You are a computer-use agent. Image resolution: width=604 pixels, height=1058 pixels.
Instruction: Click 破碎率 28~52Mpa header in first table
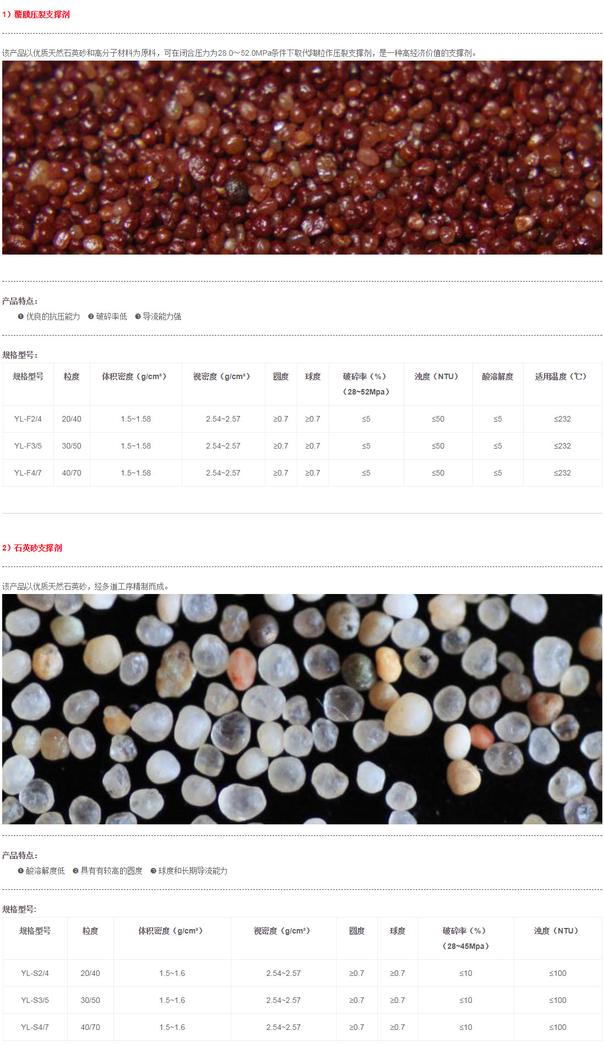[x=366, y=384]
